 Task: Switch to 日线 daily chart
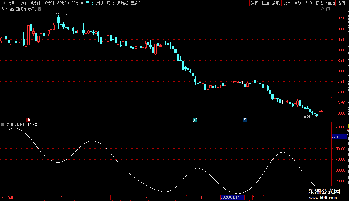click(x=90, y=3)
